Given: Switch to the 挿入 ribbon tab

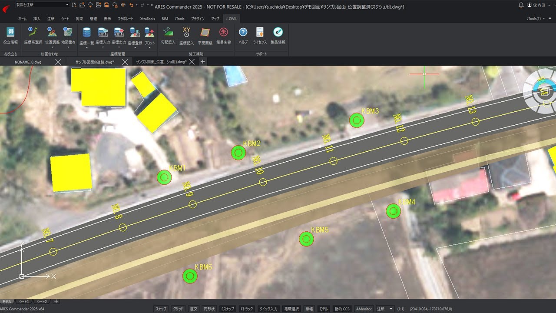Looking at the screenshot, I should (x=37, y=19).
